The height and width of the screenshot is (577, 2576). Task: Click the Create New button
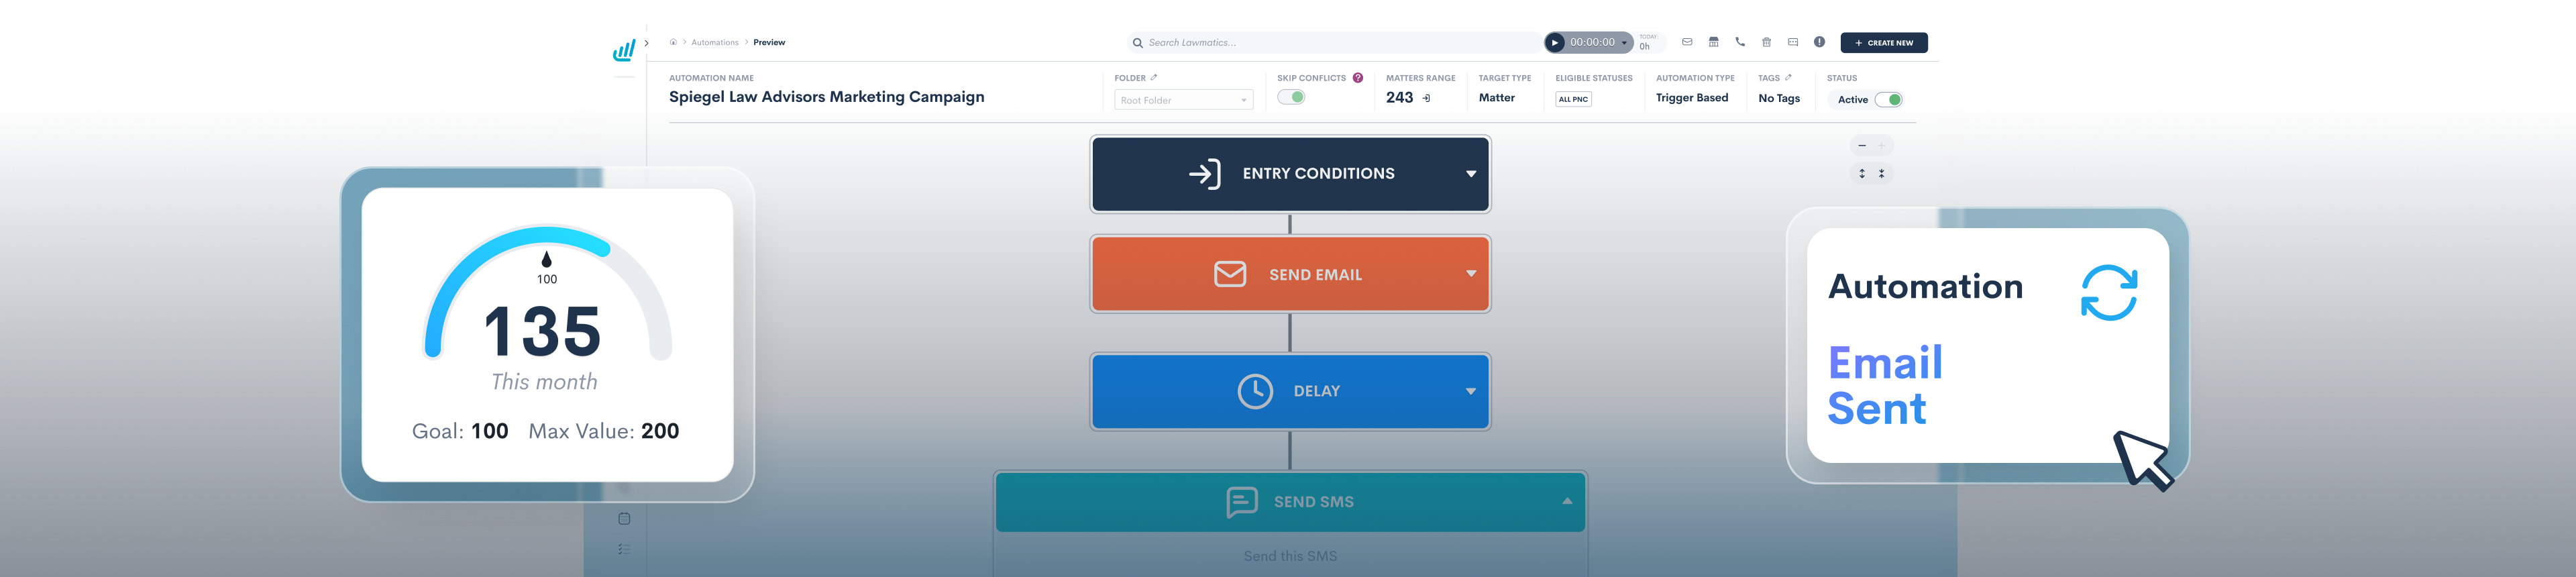coord(1884,43)
